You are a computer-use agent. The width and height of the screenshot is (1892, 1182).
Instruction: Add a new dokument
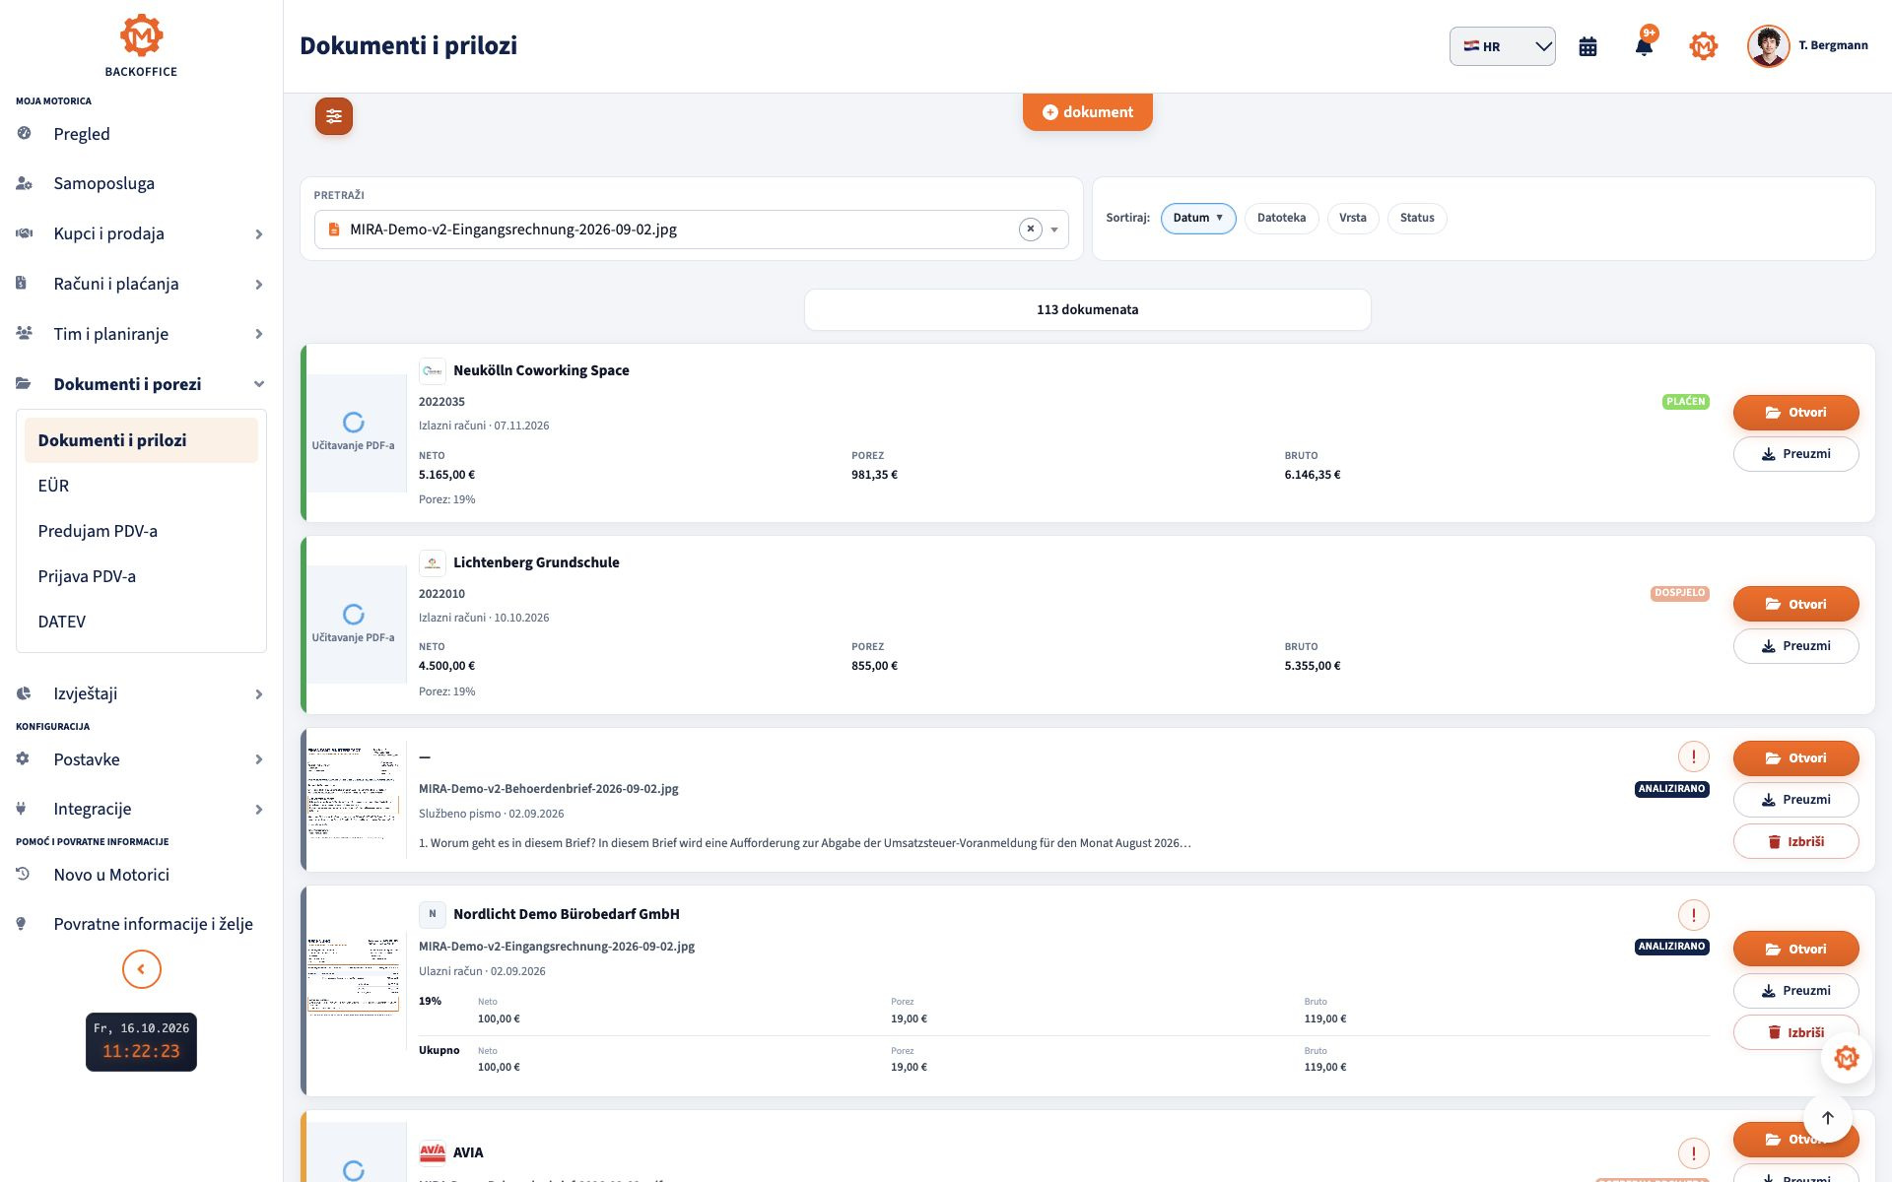click(x=1087, y=112)
